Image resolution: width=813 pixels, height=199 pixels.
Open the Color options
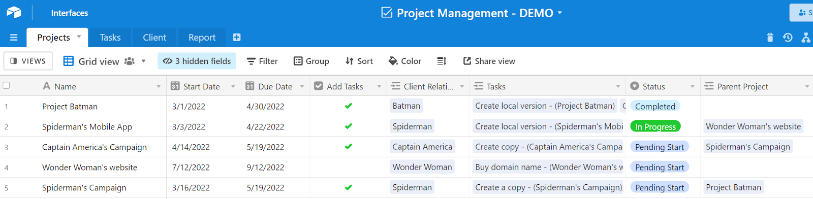[405, 61]
